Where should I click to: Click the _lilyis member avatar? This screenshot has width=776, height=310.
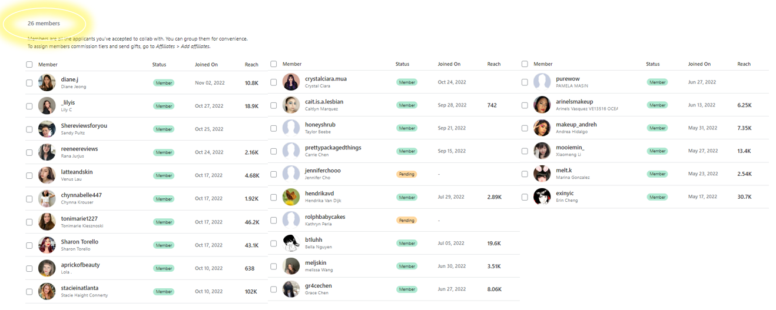click(x=47, y=106)
